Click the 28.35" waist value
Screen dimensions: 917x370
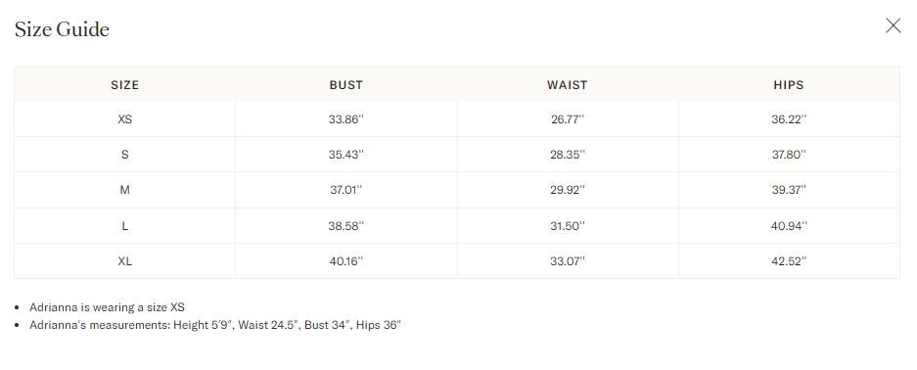pyautogui.click(x=568, y=155)
